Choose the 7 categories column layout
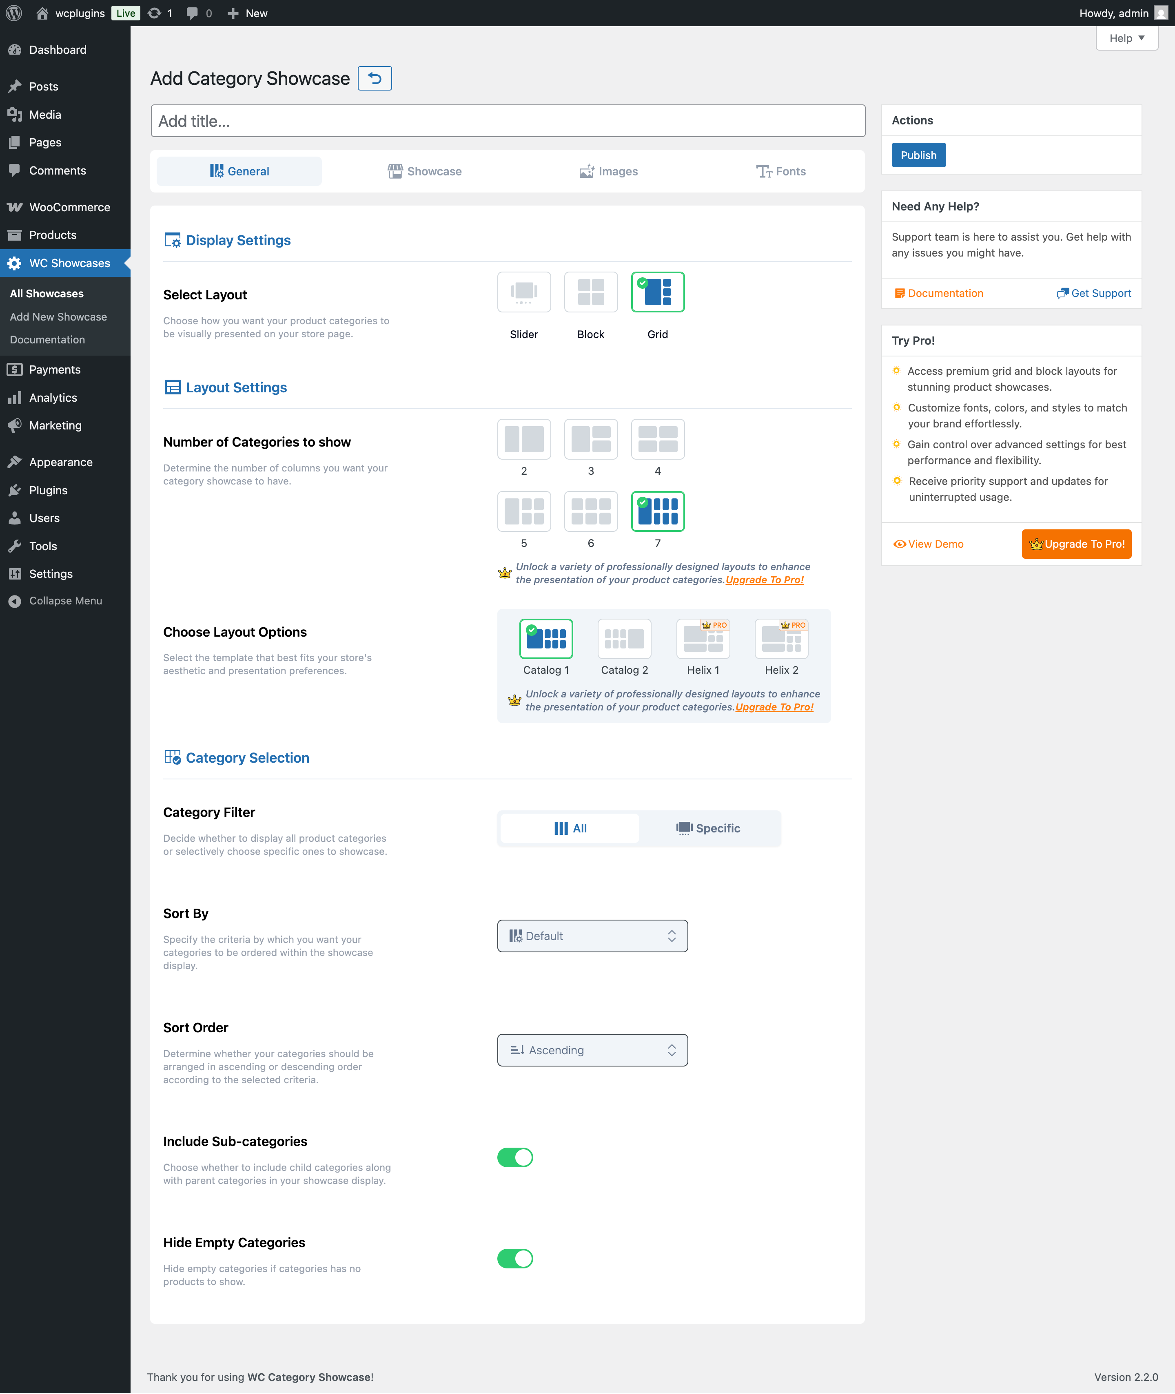The height and width of the screenshot is (1394, 1175). tap(657, 511)
